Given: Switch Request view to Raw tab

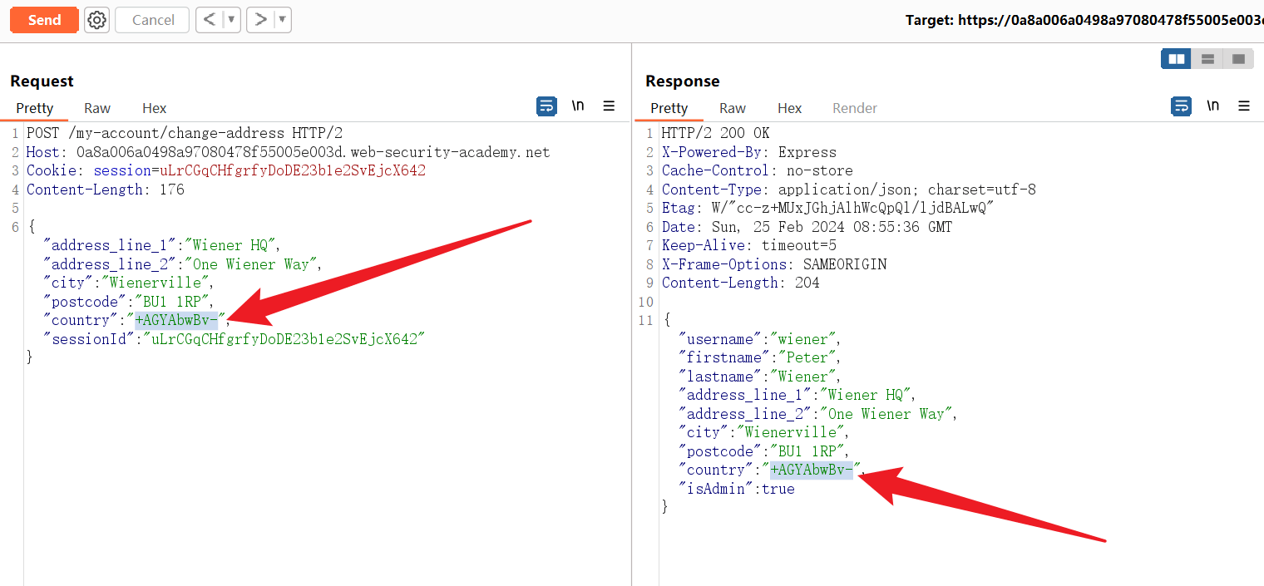Looking at the screenshot, I should (x=97, y=108).
